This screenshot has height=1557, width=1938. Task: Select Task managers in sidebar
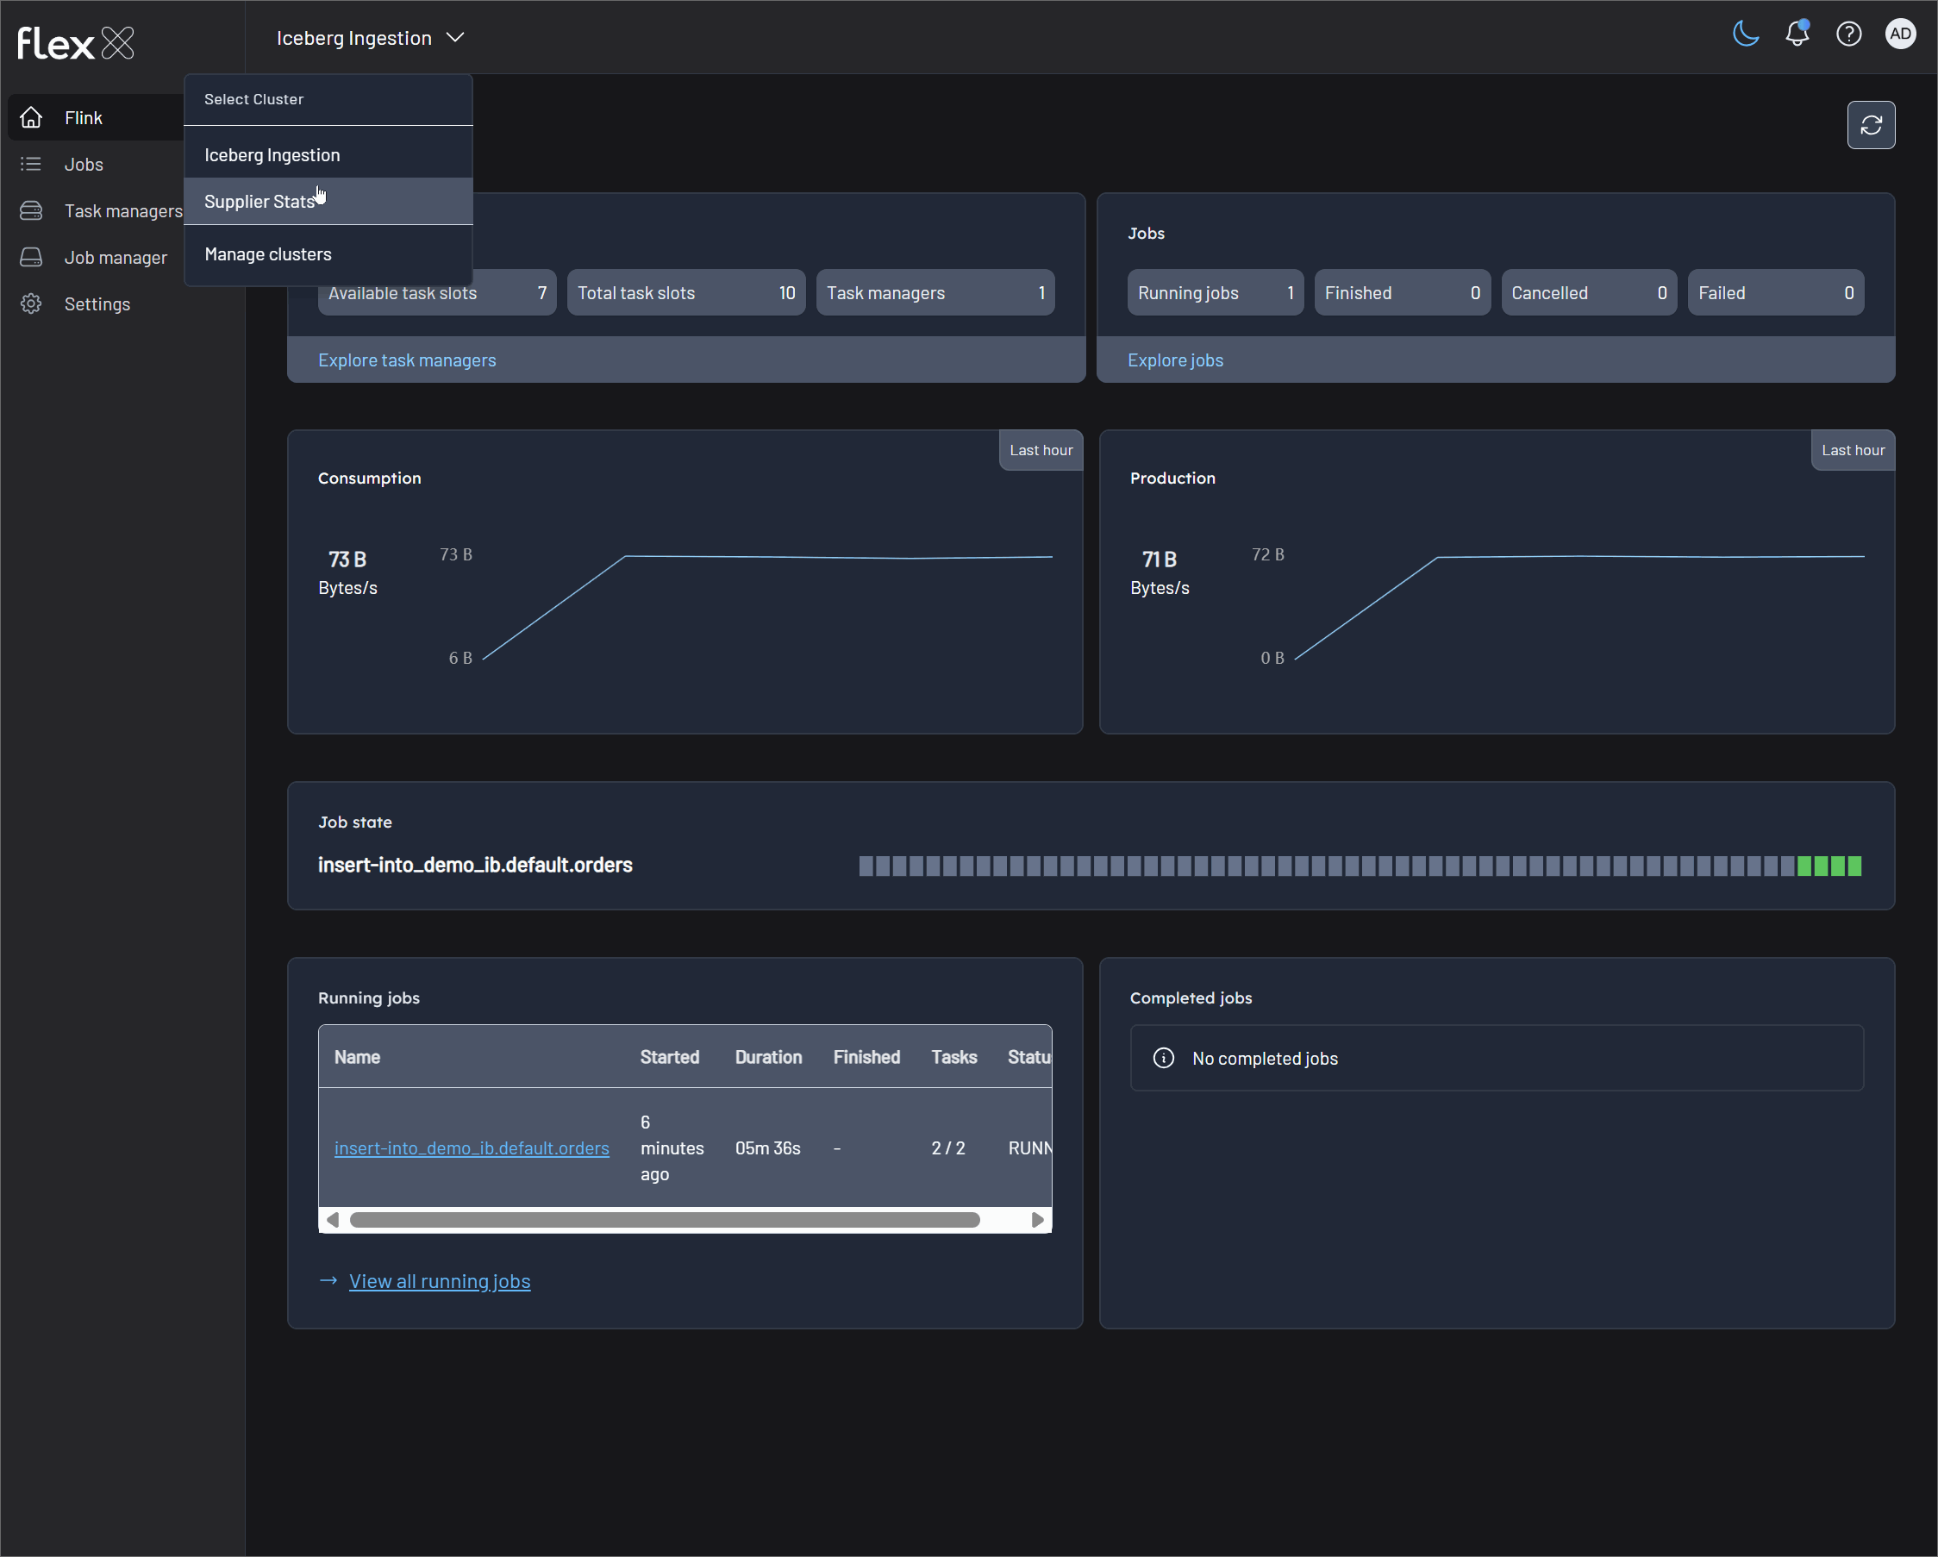pyautogui.click(x=122, y=211)
